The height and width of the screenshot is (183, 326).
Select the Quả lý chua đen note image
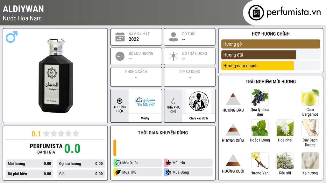(260, 97)
